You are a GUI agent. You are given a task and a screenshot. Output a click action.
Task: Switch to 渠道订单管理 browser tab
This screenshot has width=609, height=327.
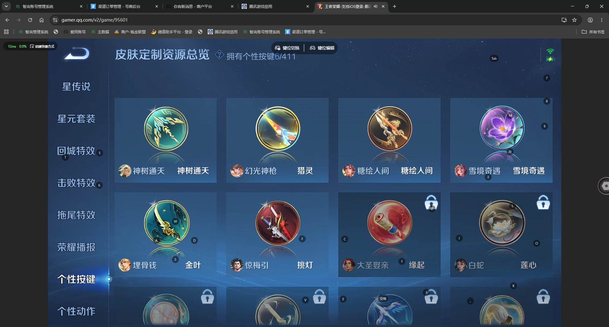tap(124, 6)
